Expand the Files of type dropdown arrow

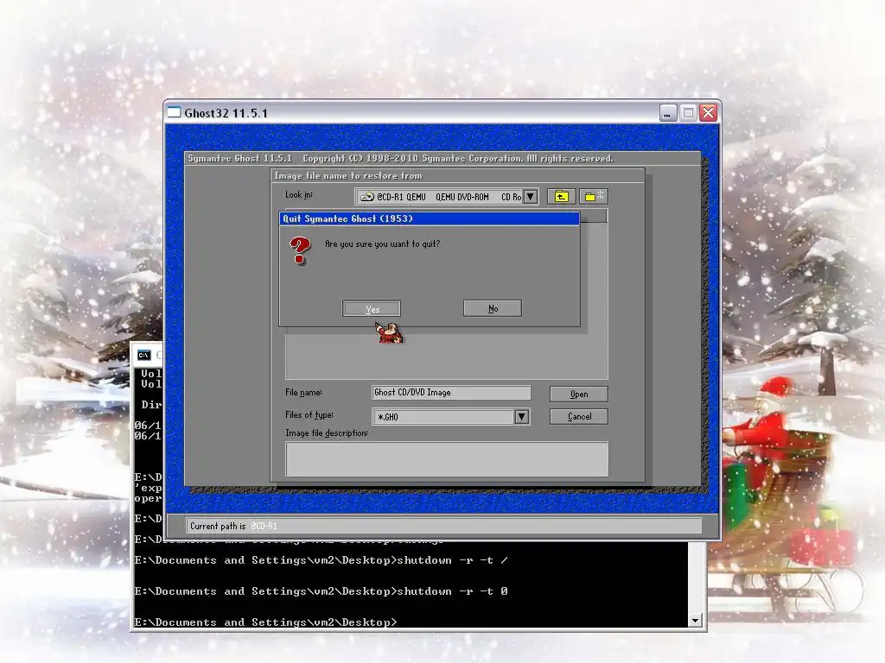(x=521, y=417)
